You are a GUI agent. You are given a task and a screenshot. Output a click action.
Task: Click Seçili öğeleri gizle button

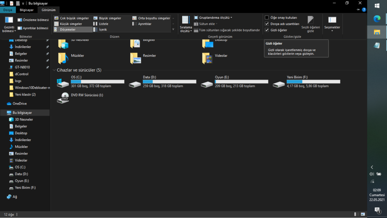(x=310, y=24)
